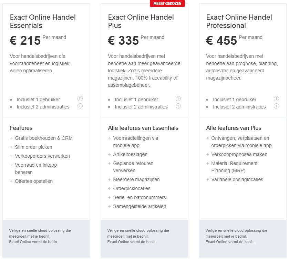Expand the Gratis boekhouden & CRM feature
The width and height of the screenshot is (289, 260).
43,138
